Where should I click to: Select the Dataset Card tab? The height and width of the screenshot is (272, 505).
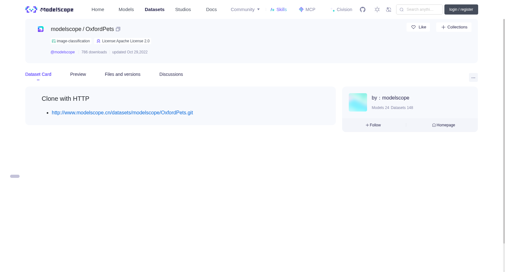[38, 74]
